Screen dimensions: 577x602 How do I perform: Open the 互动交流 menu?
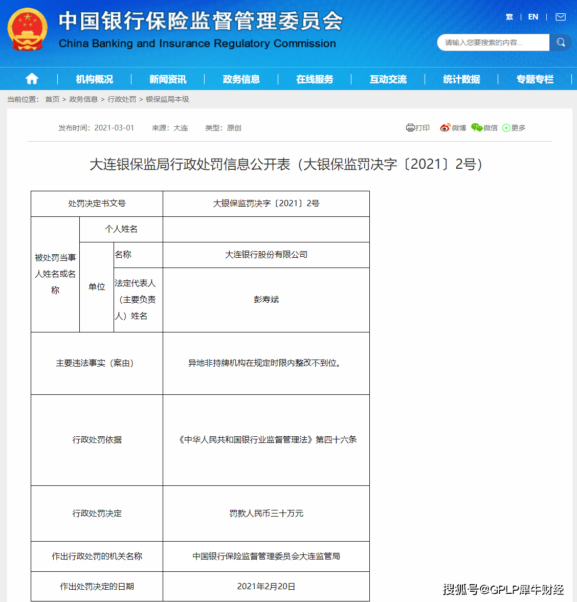(x=388, y=79)
